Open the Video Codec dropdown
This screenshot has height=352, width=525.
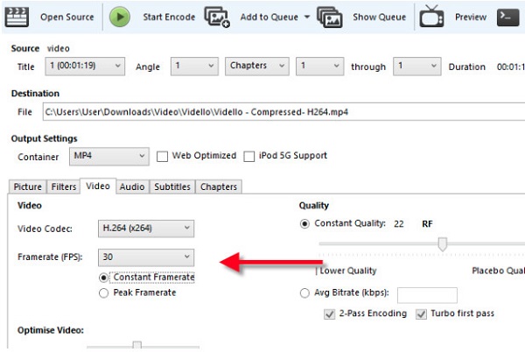tap(145, 229)
